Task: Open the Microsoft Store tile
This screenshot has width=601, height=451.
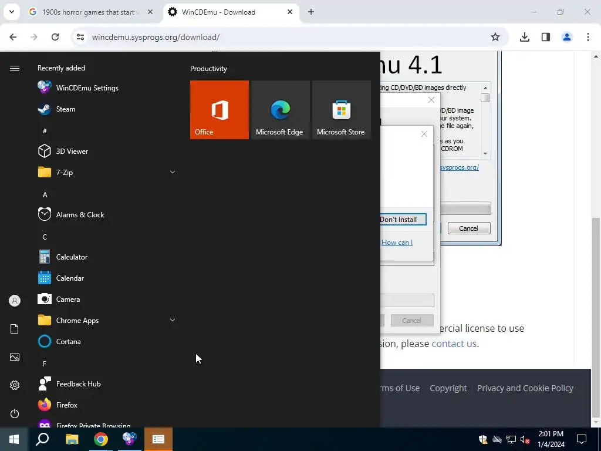Action: tap(342, 110)
